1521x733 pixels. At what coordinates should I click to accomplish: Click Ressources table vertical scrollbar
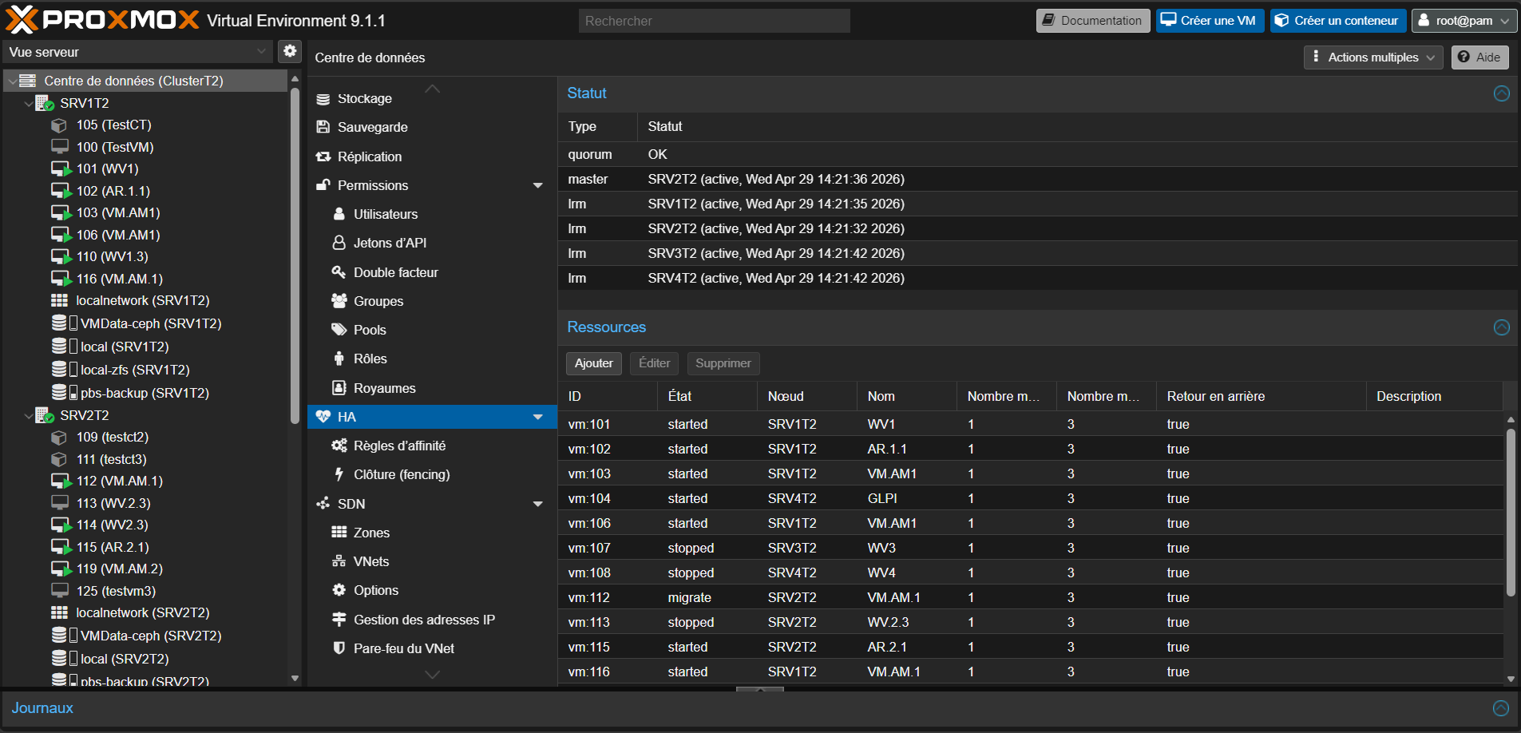pos(1511,511)
